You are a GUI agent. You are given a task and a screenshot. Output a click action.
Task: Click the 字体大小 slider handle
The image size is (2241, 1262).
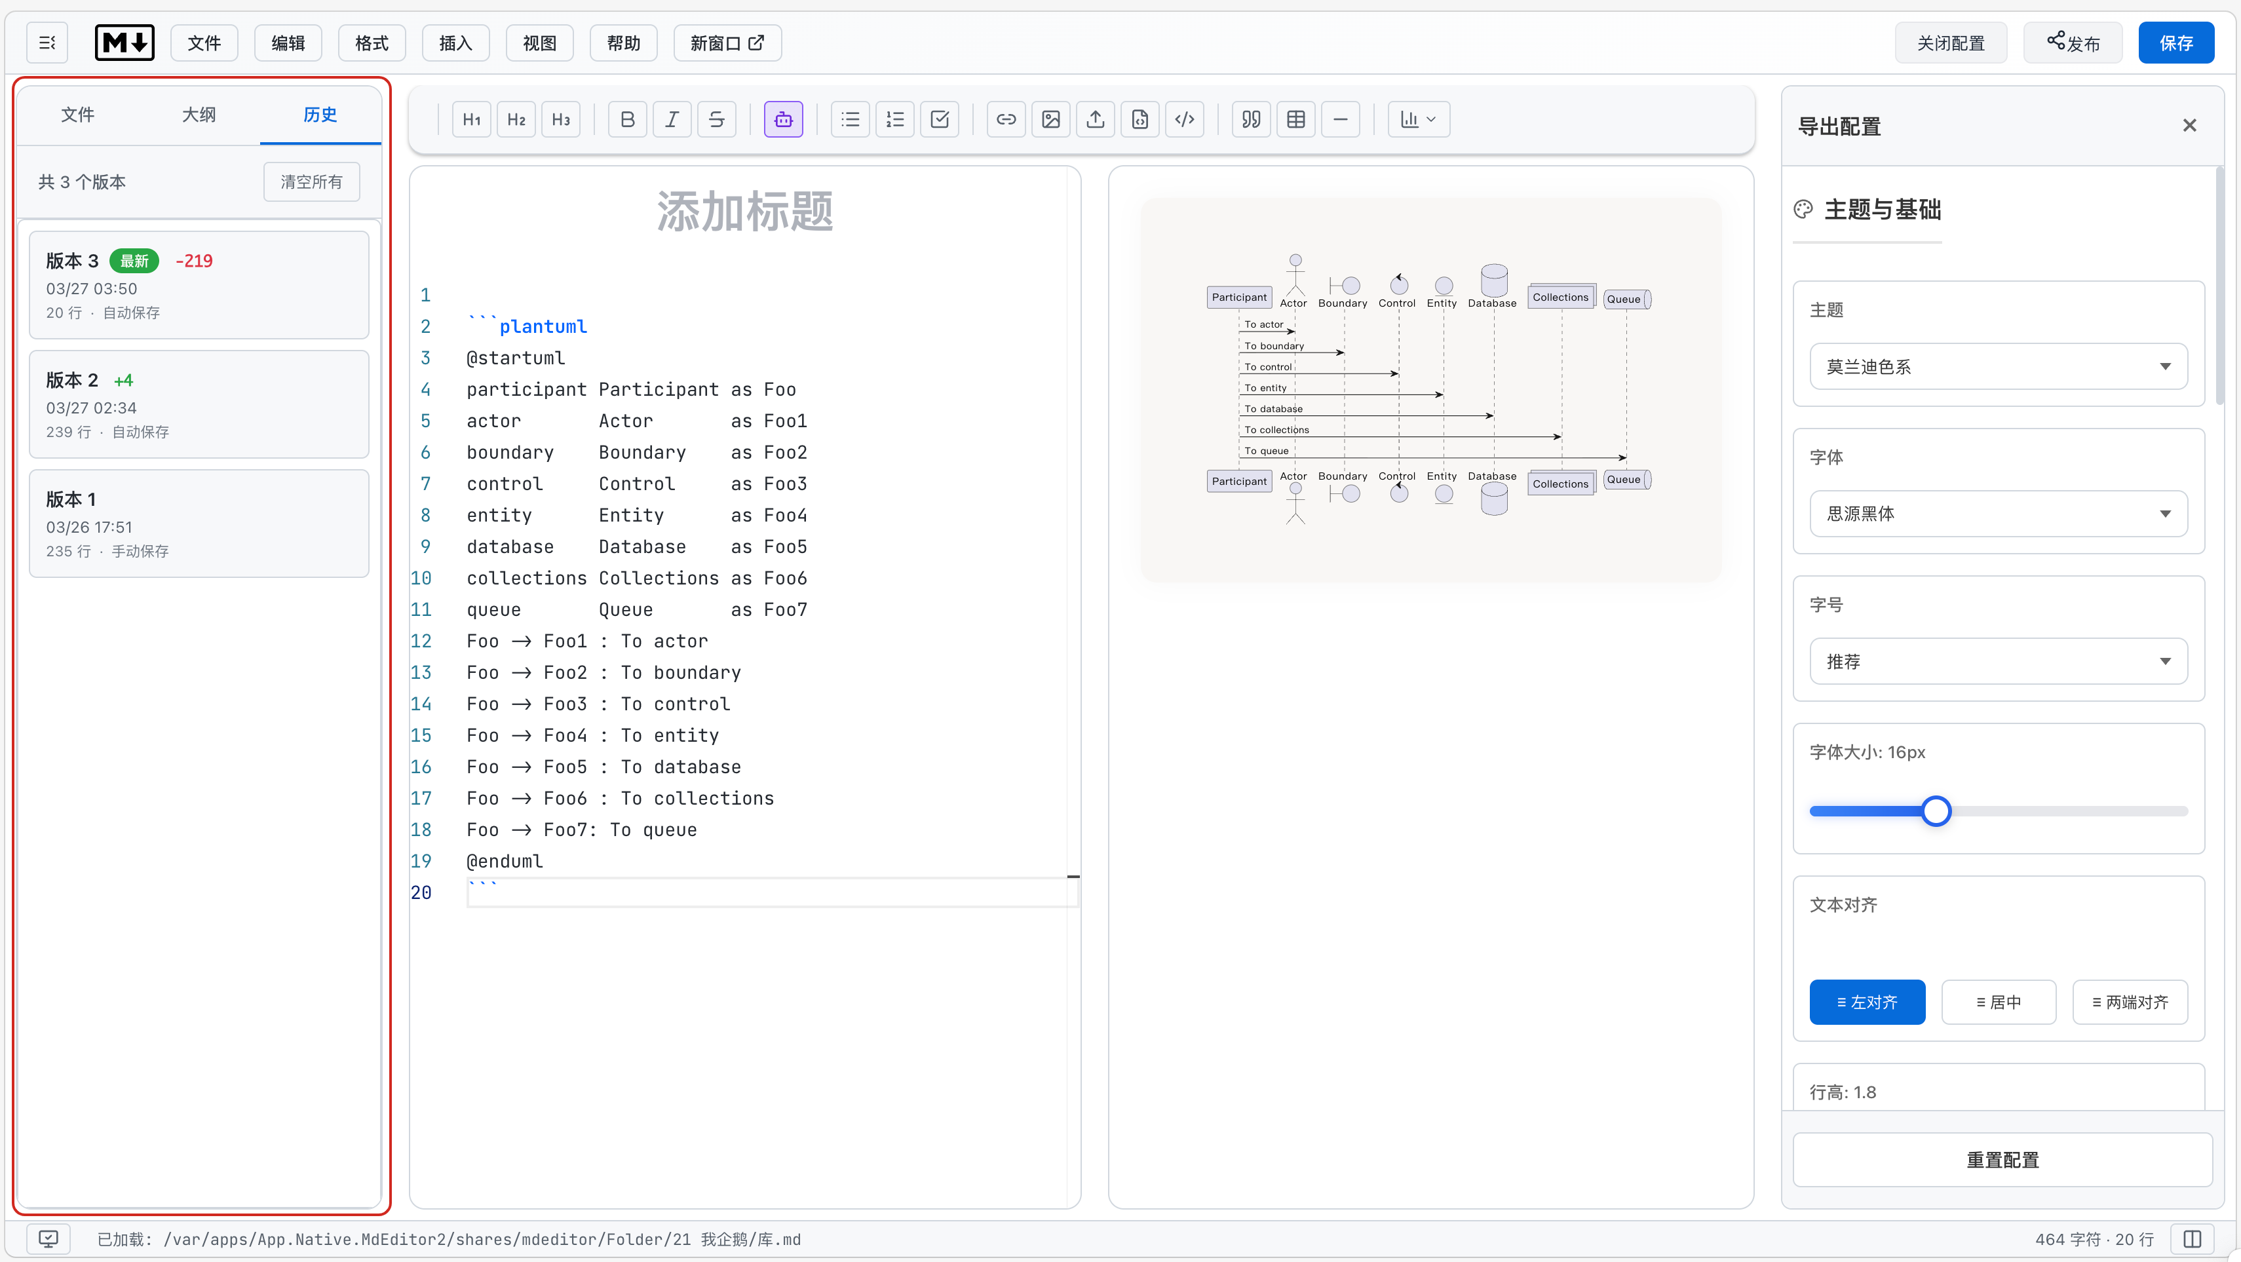1936,811
